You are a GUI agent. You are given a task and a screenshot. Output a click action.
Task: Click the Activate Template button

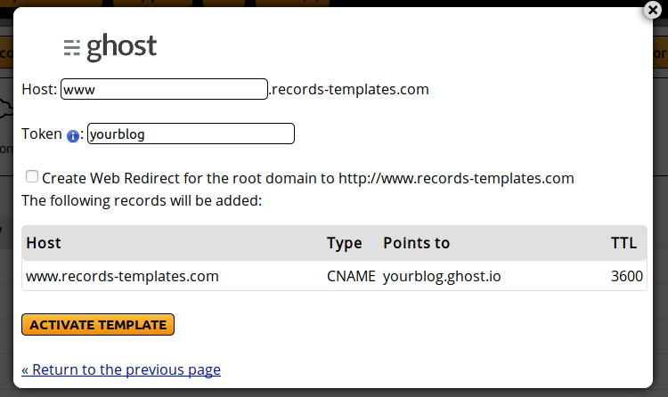pos(98,325)
